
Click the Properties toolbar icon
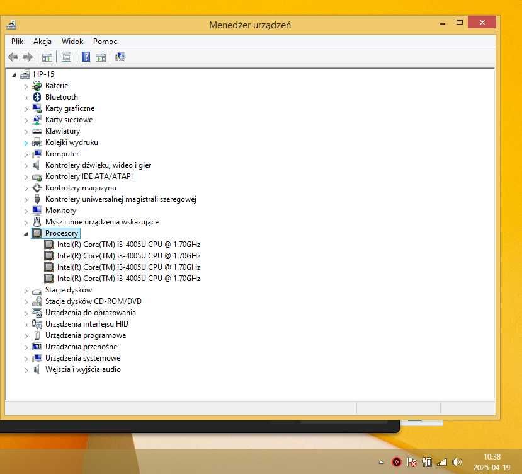66,57
